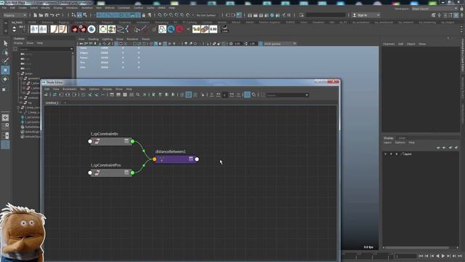Screen dimensions: 465x262
Task: Click the pause IPR render icon
Action: pyautogui.click(x=289, y=15)
